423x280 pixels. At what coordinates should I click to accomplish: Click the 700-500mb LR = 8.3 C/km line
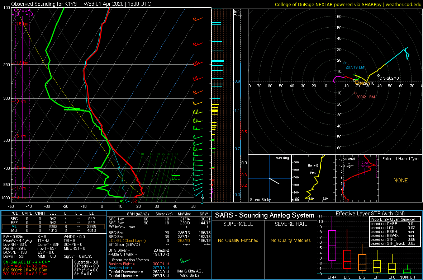(x=25, y=274)
